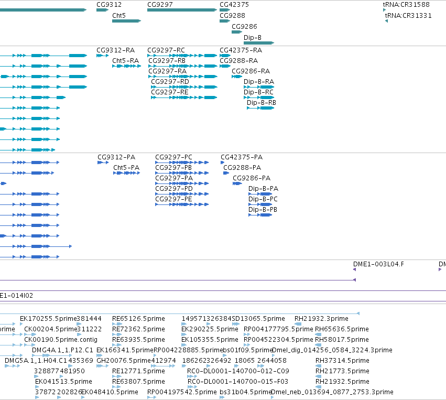
Task: Select the CG9312 gene label
Action: [109, 5]
